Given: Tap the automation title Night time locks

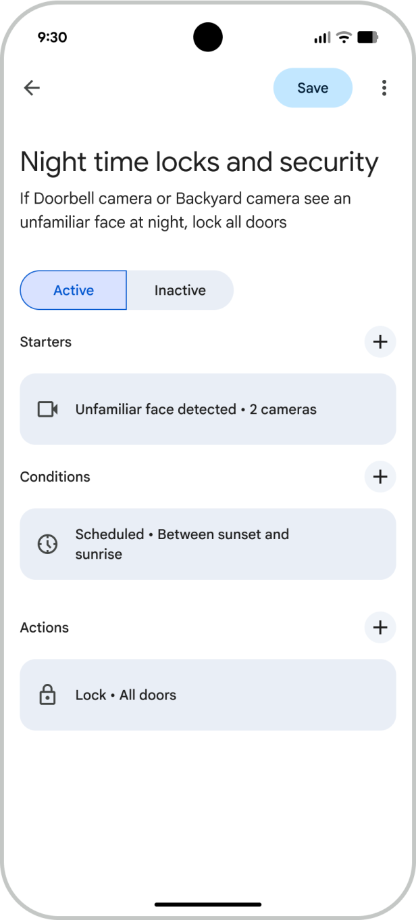Looking at the screenshot, I should [x=199, y=162].
